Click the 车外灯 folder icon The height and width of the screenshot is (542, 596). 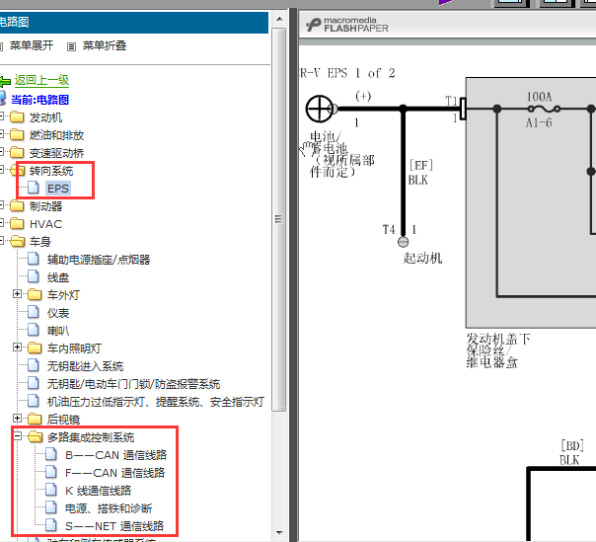click(x=35, y=294)
